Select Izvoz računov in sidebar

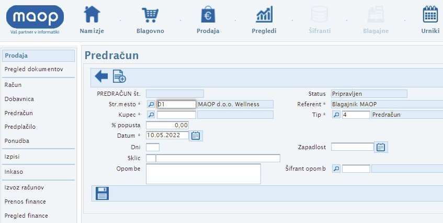coord(25,187)
